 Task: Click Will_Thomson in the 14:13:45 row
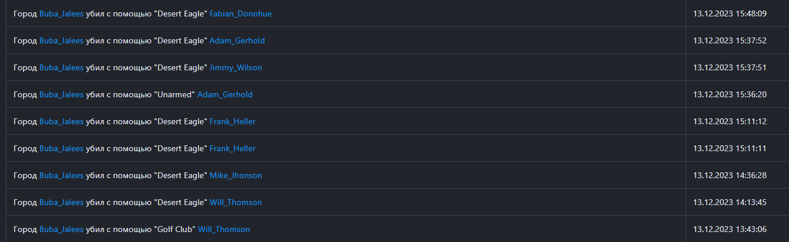point(236,202)
